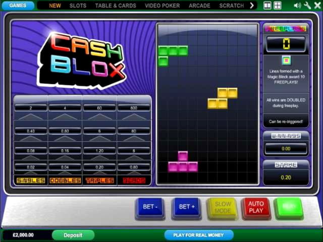Select the NEW category tab

[55, 6]
